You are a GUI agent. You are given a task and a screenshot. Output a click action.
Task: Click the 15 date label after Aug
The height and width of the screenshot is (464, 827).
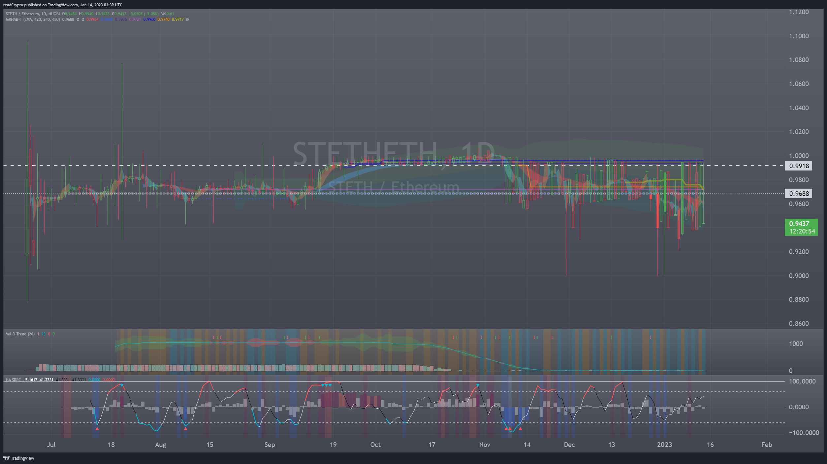click(210, 445)
